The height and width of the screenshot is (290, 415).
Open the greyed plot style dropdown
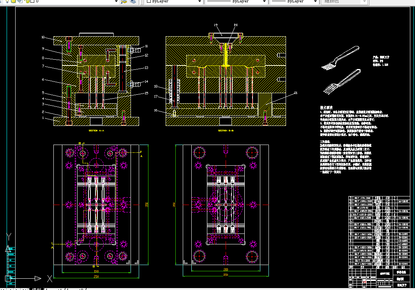pos(364,1)
